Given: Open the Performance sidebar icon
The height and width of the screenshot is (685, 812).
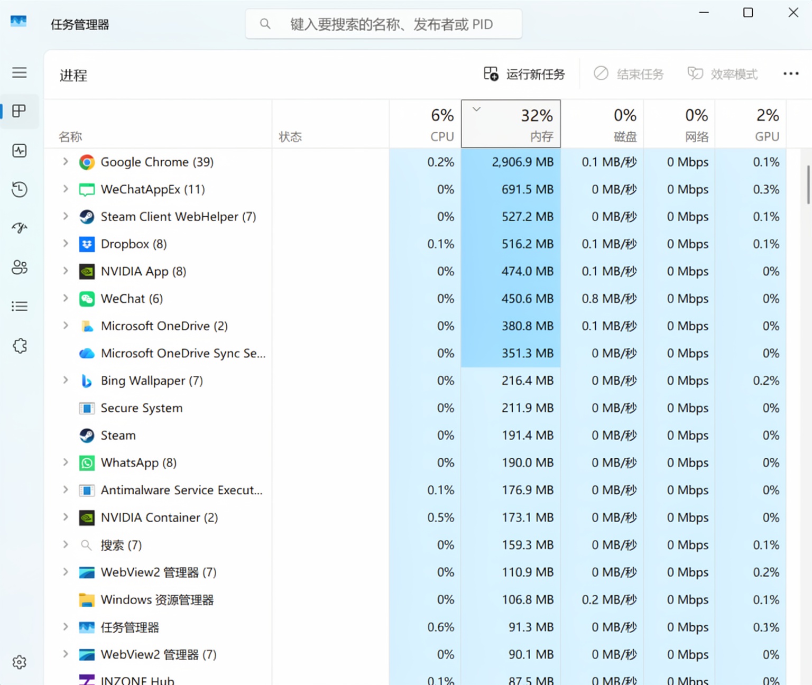Looking at the screenshot, I should 20,151.
